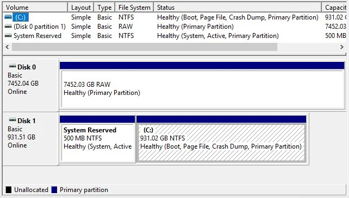Image resolution: width=349 pixels, height=198 pixels.
Task: Click the blue Primary partition legend swatch
Action: click(54, 190)
